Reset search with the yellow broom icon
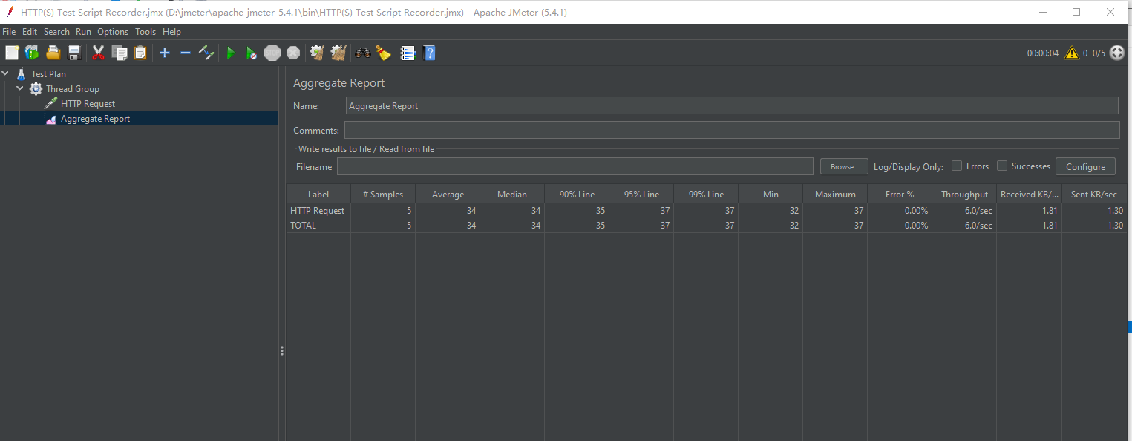This screenshot has width=1132, height=441. click(x=383, y=53)
